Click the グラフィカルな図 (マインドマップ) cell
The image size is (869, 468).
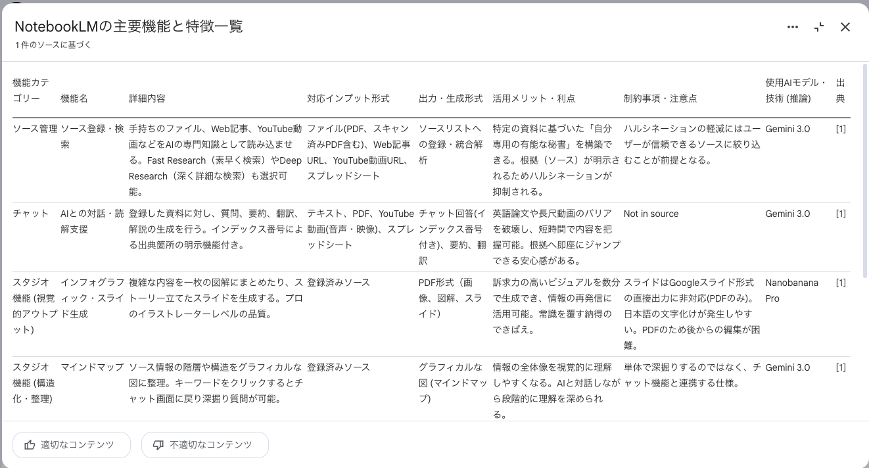click(453, 383)
